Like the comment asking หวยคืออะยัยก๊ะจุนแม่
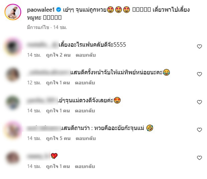Screen dimensions: 207x179 point(199,130)
